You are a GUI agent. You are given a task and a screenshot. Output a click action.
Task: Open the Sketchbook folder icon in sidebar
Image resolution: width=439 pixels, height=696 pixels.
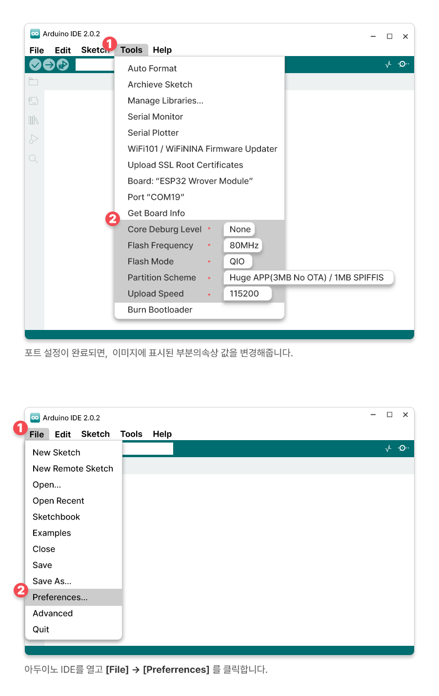click(33, 81)
